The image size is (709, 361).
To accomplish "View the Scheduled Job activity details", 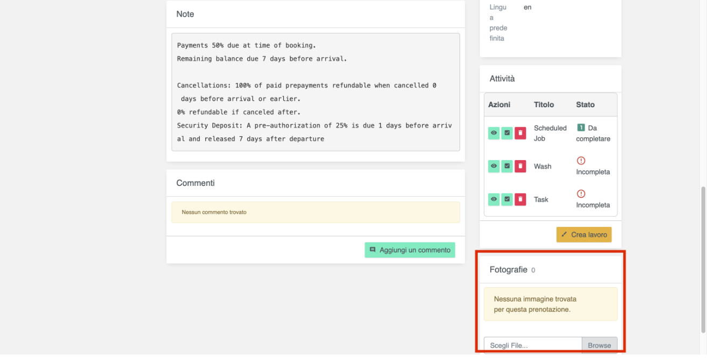I will coord(493,133).
